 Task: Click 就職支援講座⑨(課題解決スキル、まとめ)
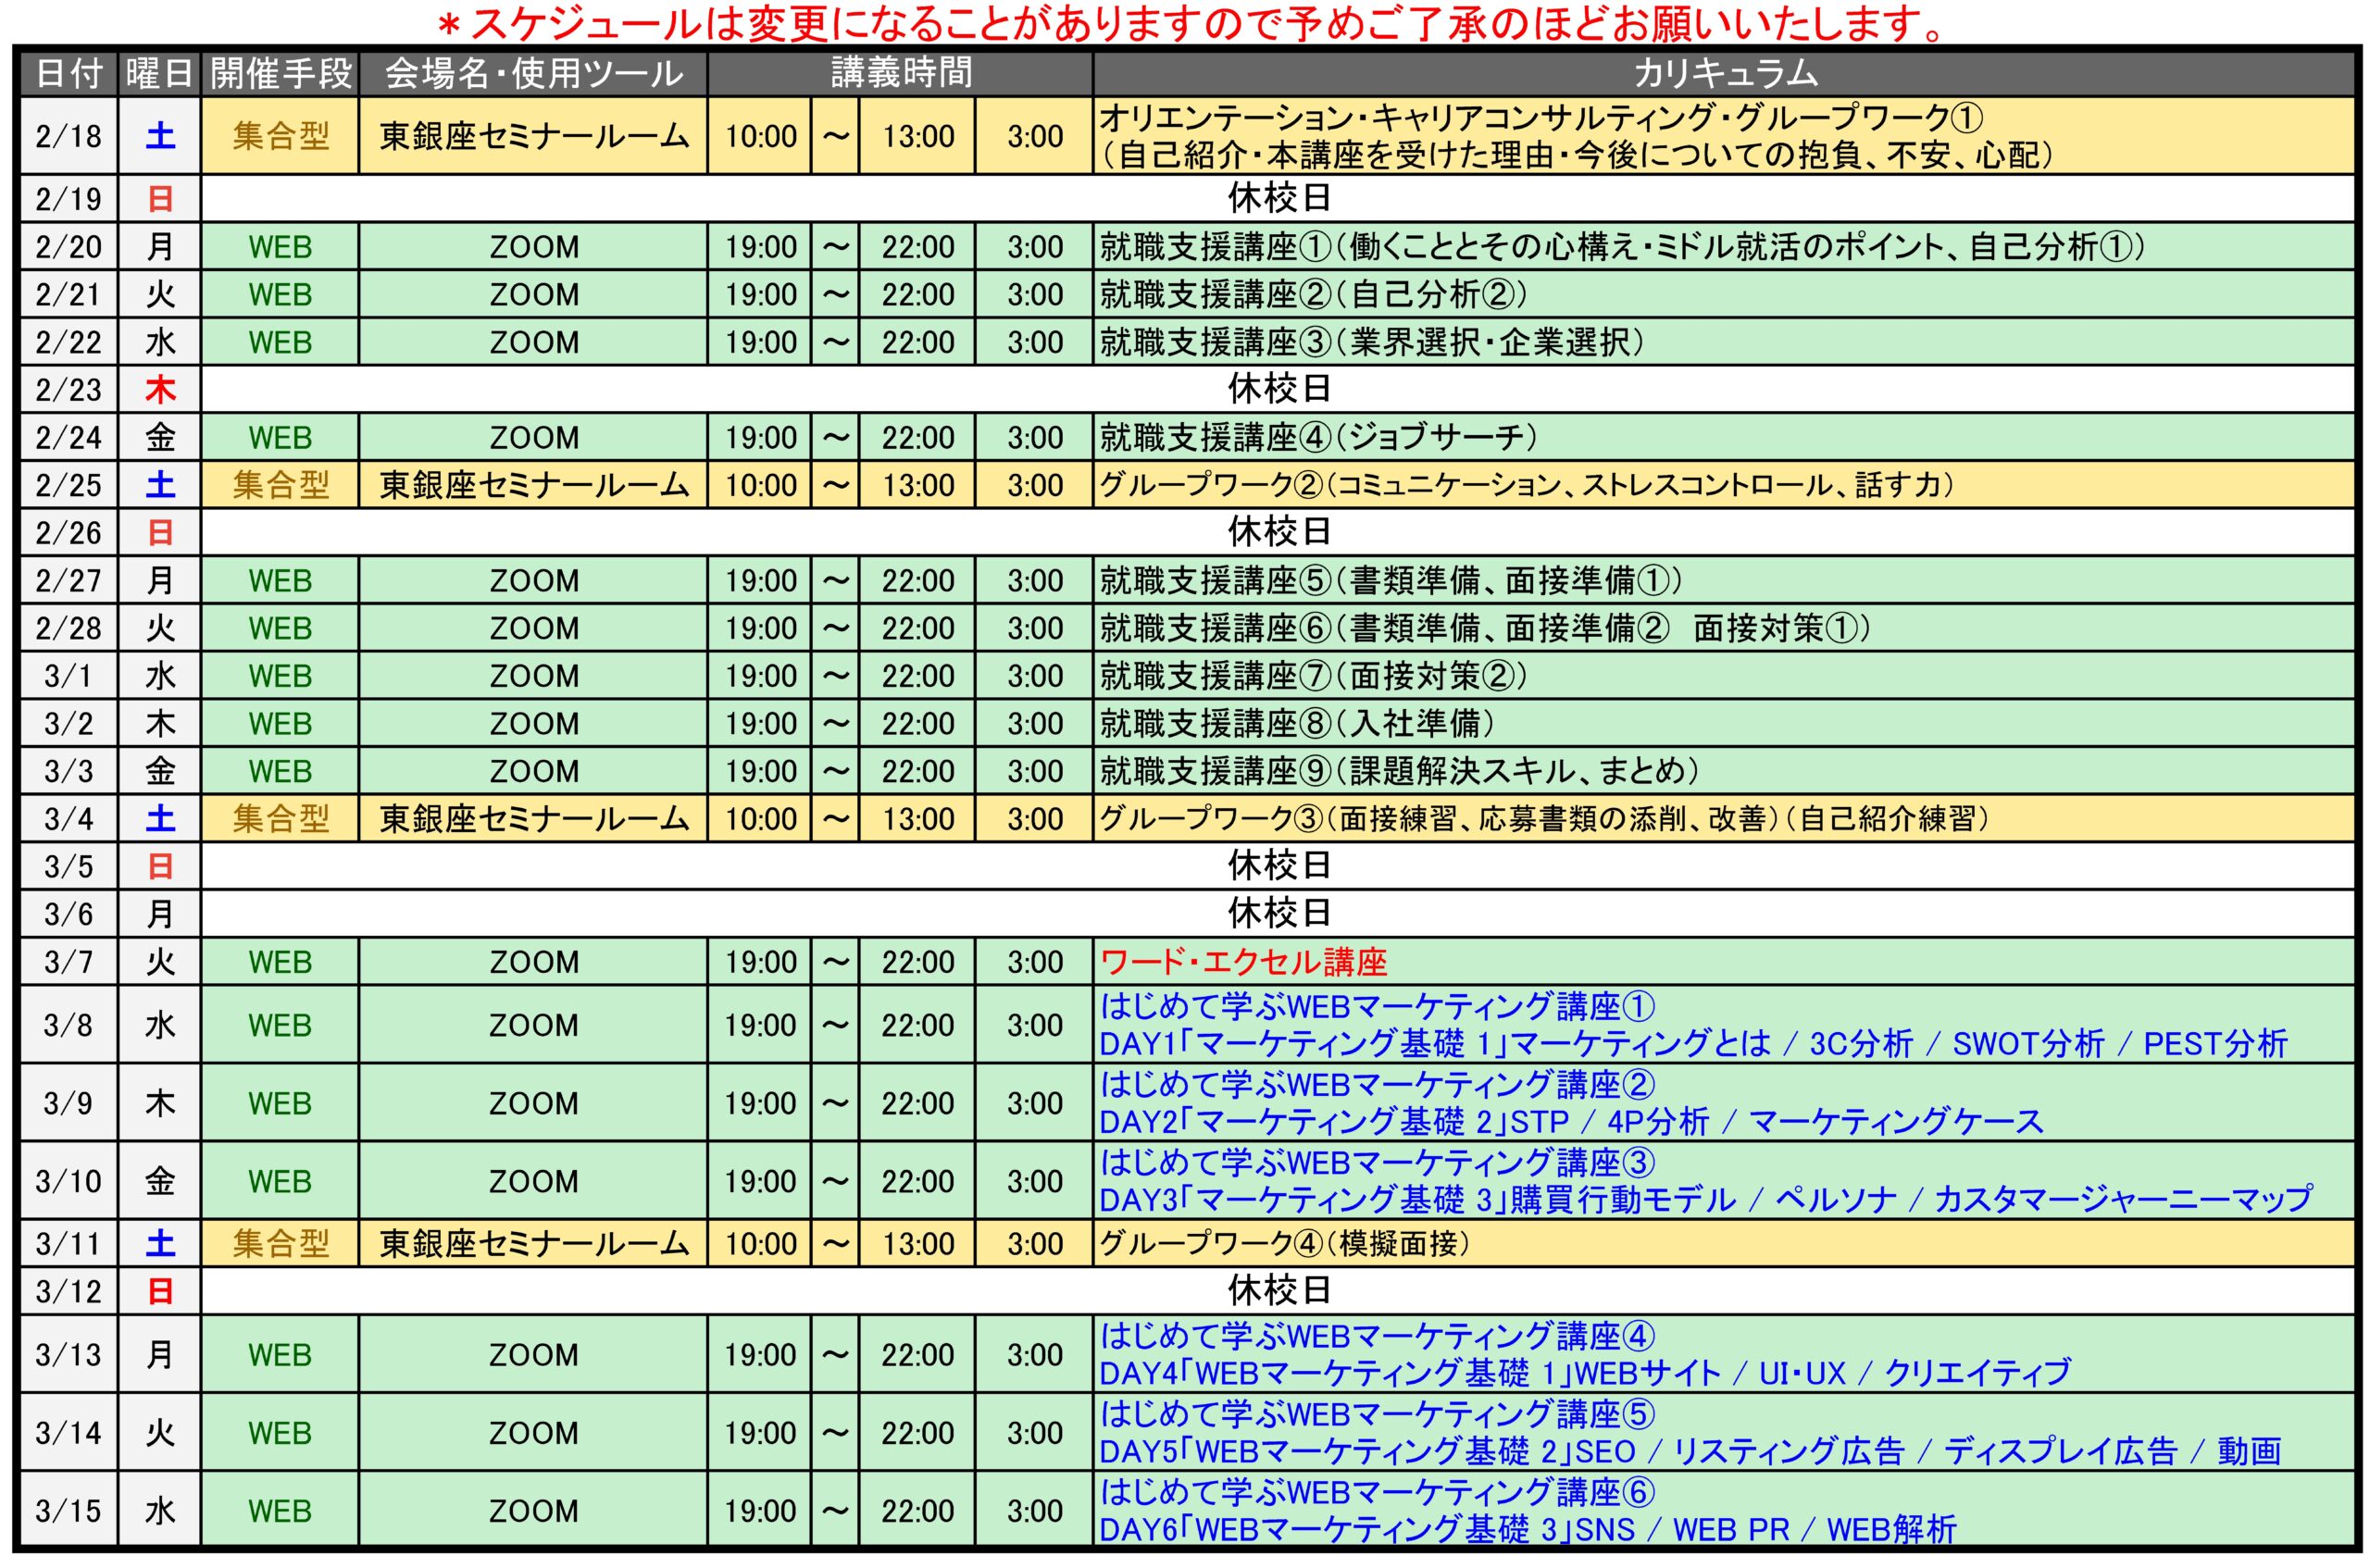(1399, 771)
